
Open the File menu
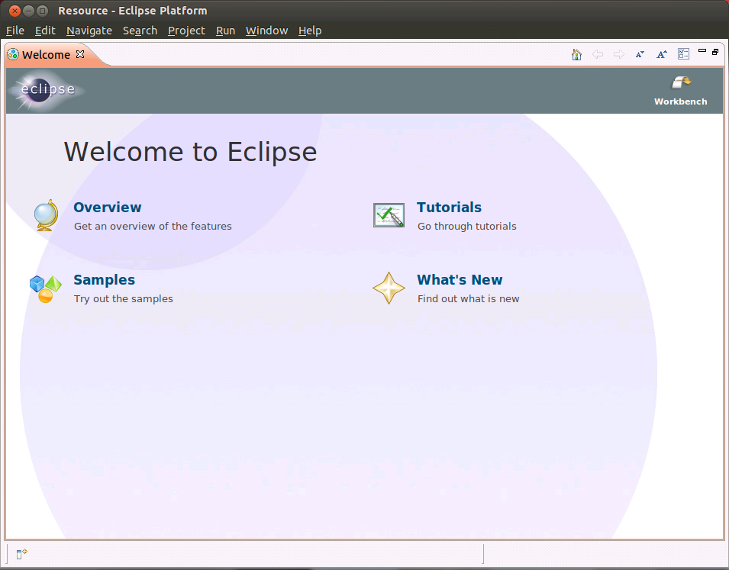pos(15,31)
